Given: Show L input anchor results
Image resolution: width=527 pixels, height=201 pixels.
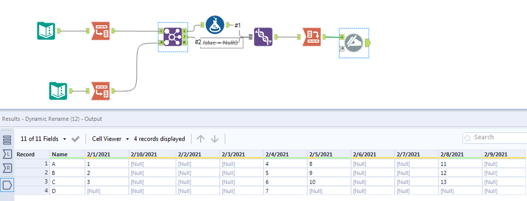Looking at the screenshot, I should 7,155.
